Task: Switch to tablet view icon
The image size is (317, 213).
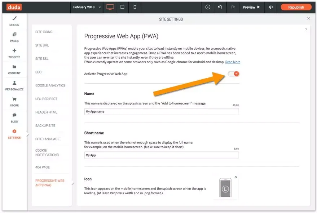Action: click(x=122, y=7)
